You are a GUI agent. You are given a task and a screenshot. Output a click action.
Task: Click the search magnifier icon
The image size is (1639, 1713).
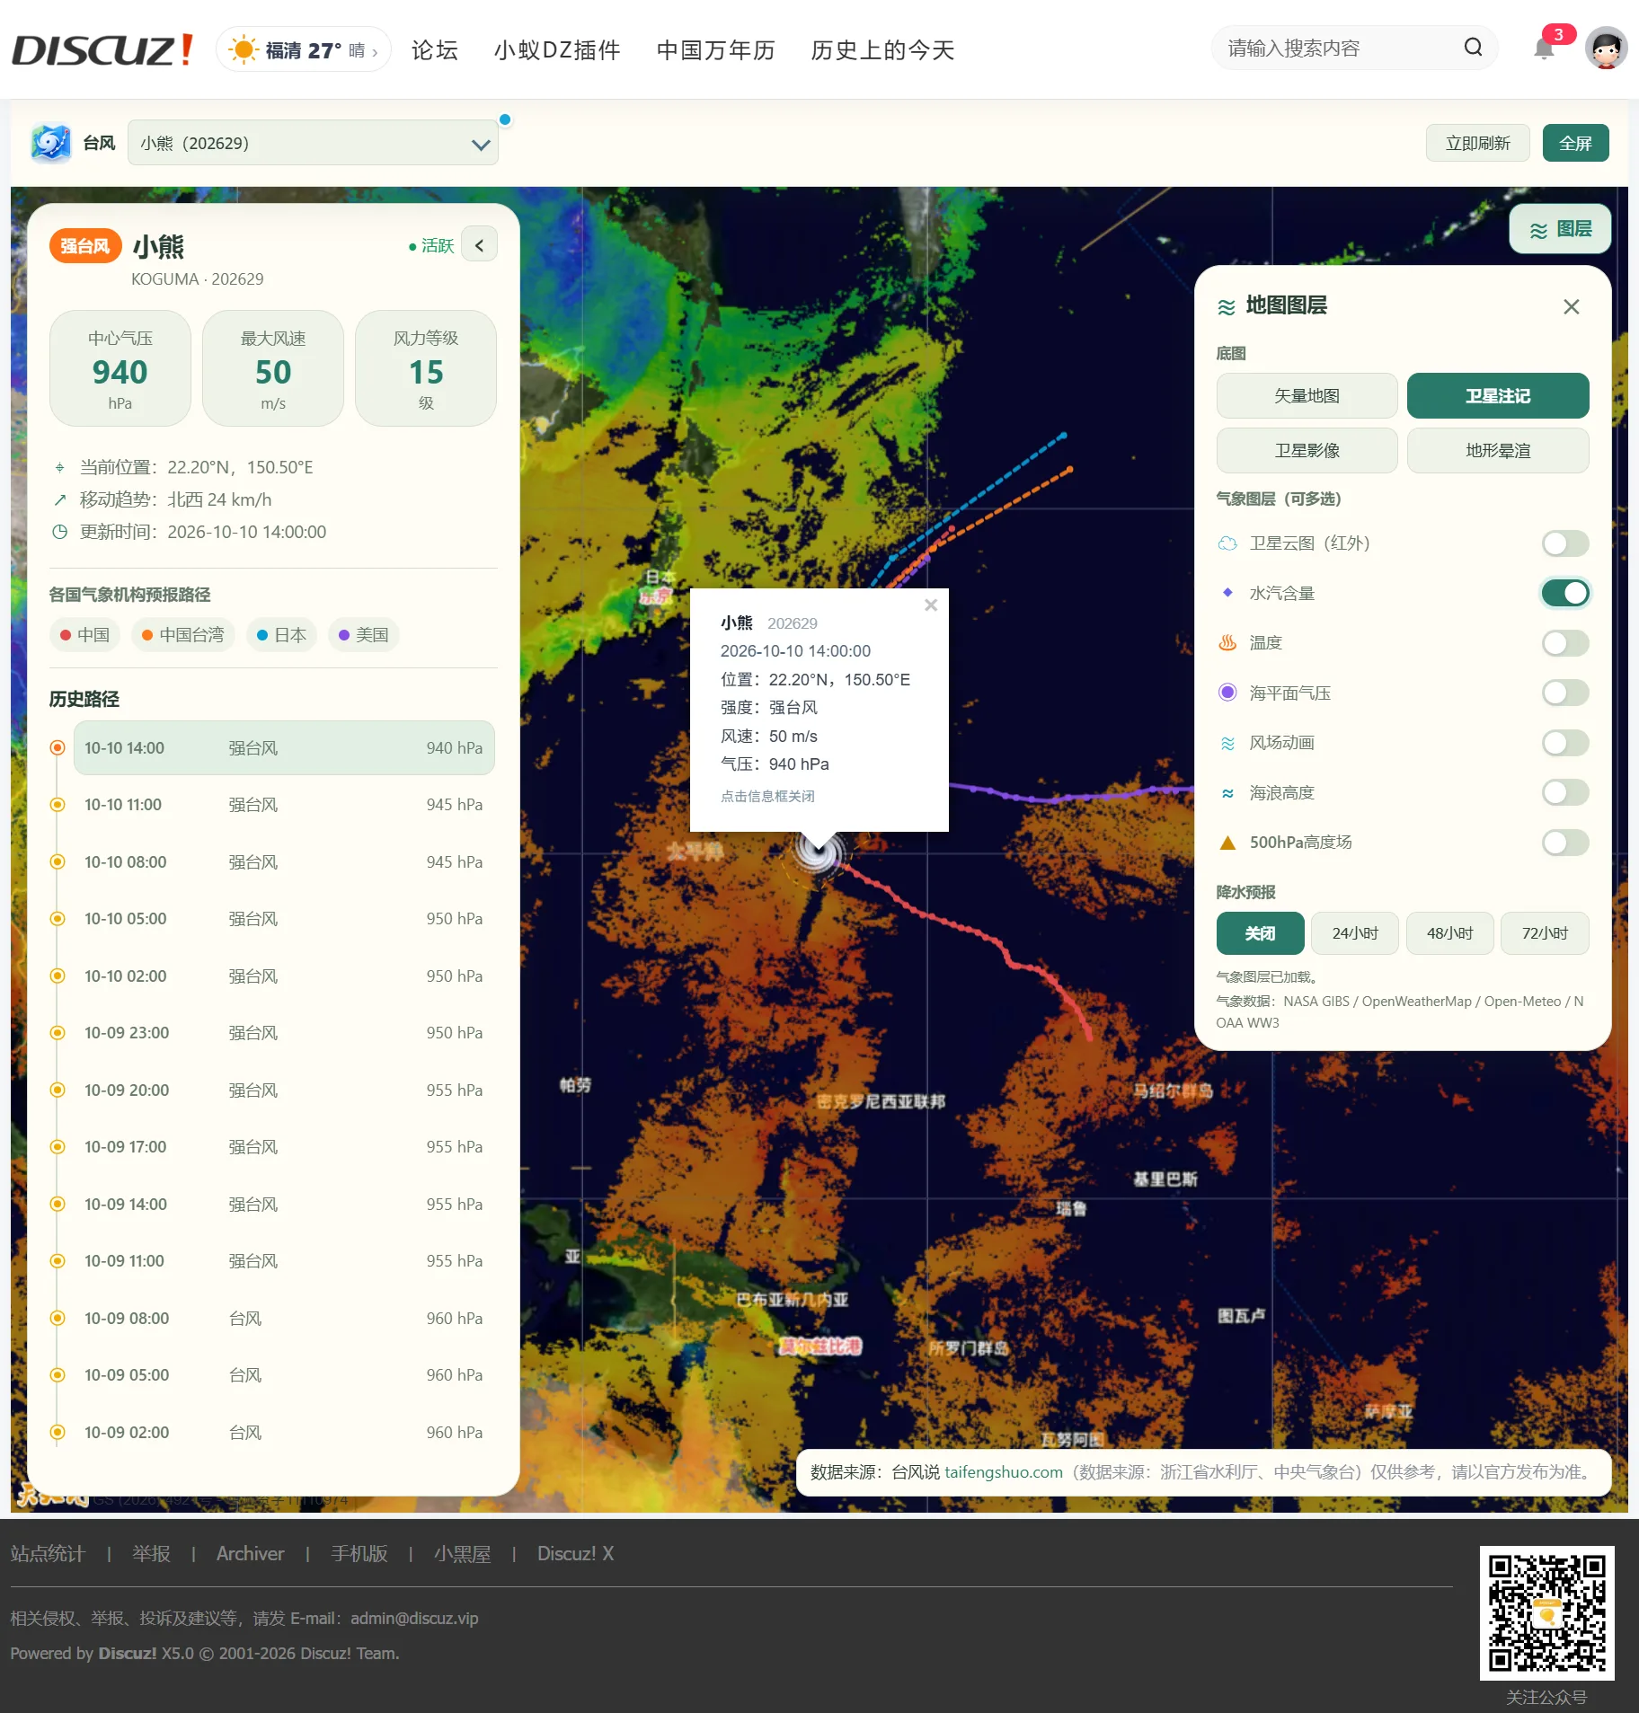tap(1473, 48)
